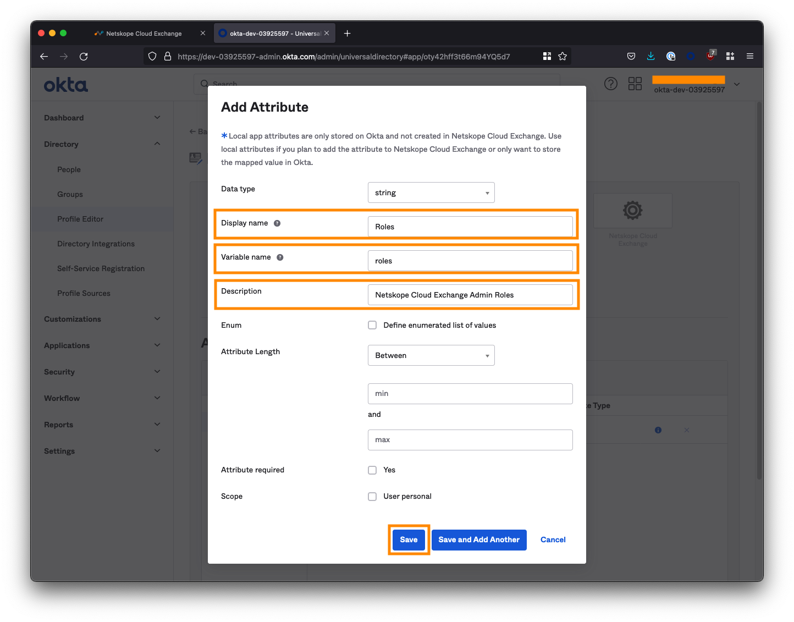Open Okta help question mark icon

point(610,84)
